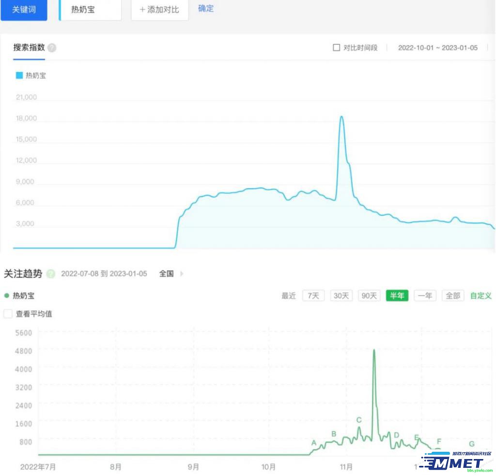Switch to the 搜索指数 tab

pos(29,47)
